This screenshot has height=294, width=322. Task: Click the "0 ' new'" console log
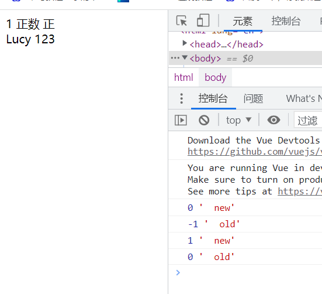(245, 207)
